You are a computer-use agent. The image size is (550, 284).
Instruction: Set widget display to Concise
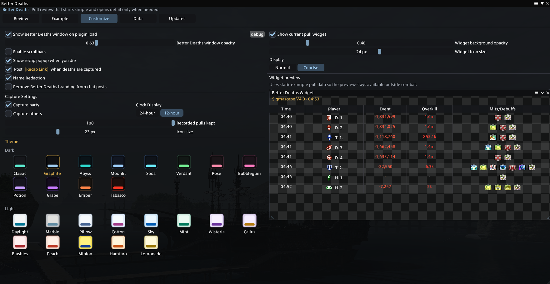(x=311, y=68)
